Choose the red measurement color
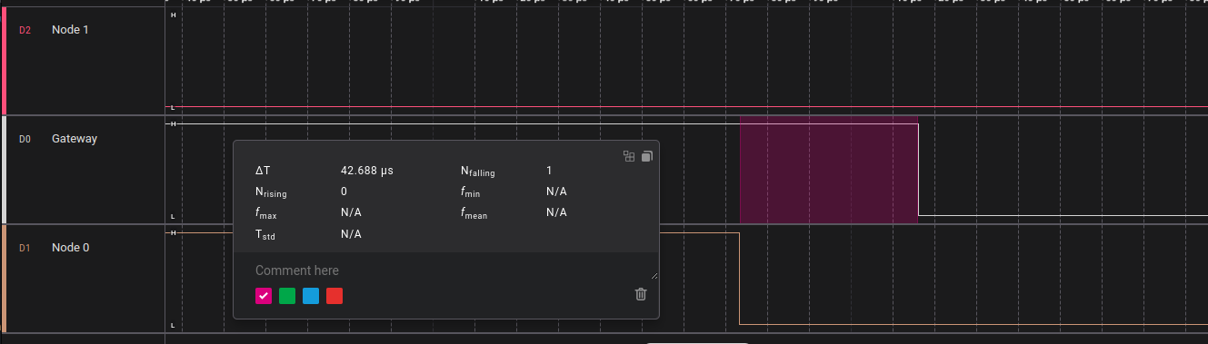The image size is (1208, 344). (x=334, y=296)
